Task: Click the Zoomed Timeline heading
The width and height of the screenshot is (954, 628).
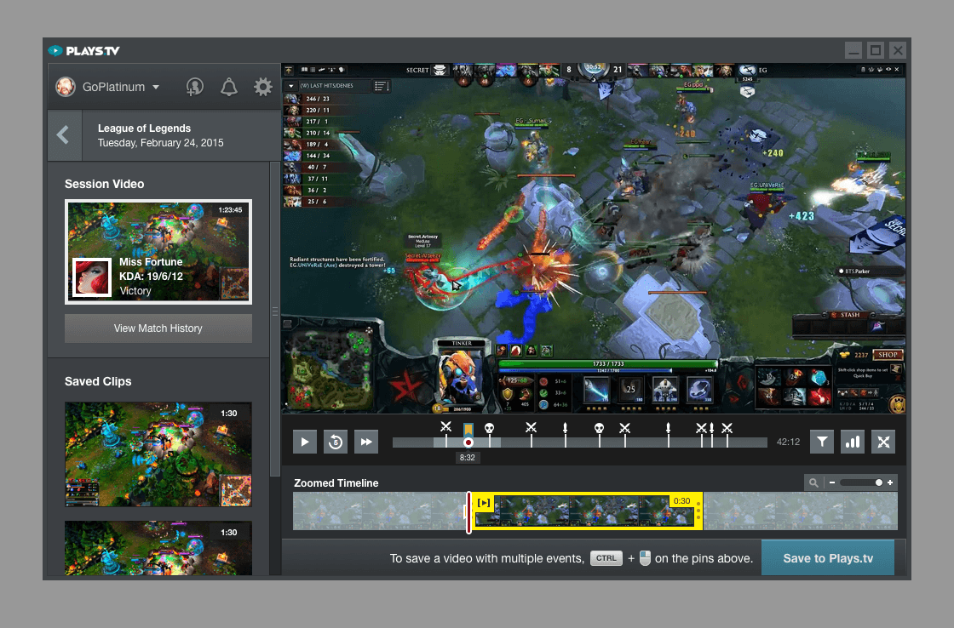Action: [336, 483]
